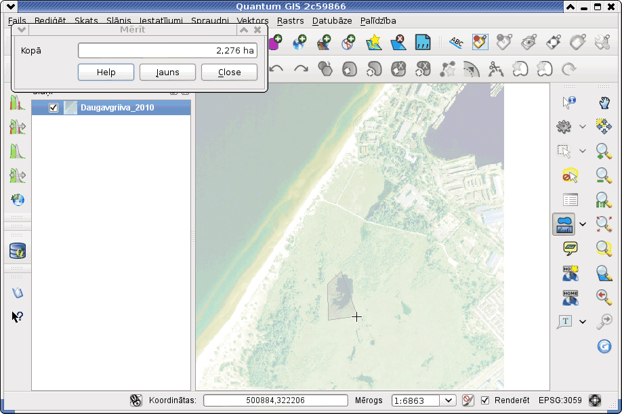Click the Koordinātas coordinate field
This screenshot has width=622, height=414.
[275, 400]
